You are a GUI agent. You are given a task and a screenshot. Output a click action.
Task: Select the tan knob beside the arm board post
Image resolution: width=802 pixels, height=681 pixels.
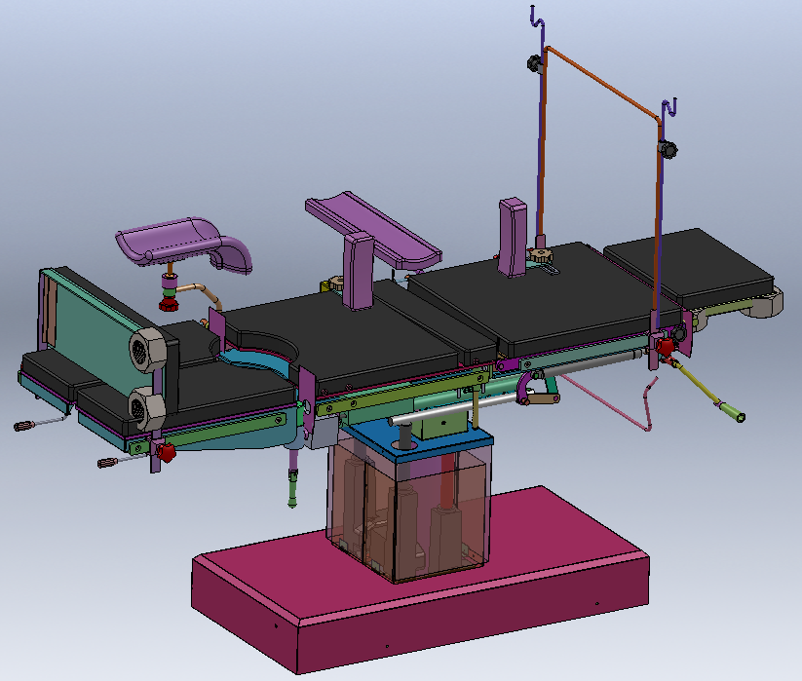(x=336, y=283)
